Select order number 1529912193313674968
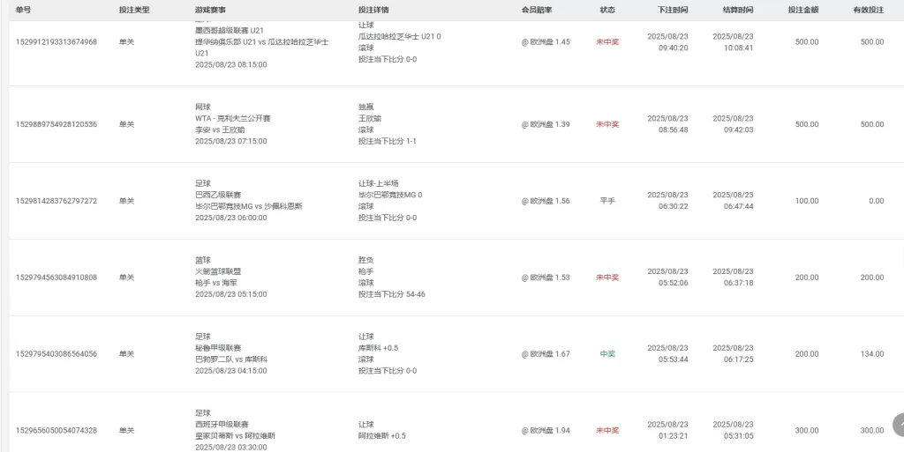This screenshot has height=452, width=904. 56,42
